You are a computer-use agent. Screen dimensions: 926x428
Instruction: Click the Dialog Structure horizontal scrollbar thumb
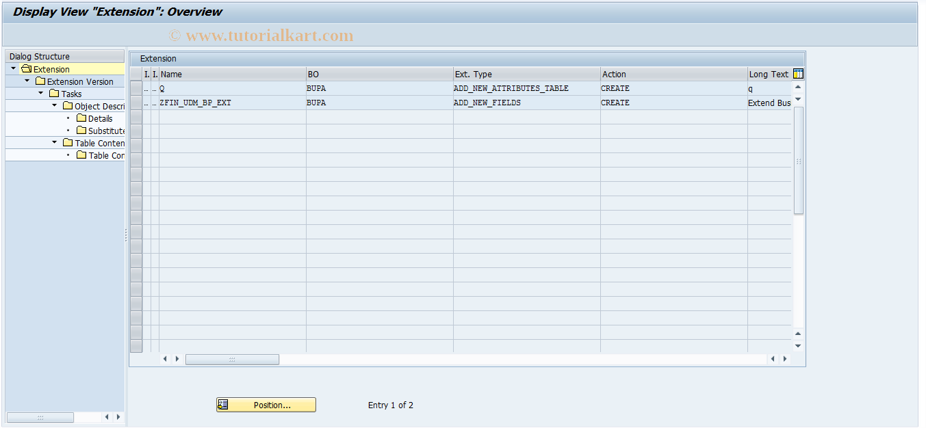[x=40, y=417]
